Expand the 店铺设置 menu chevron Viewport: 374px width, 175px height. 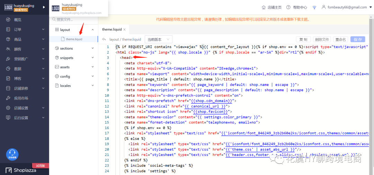43,108
